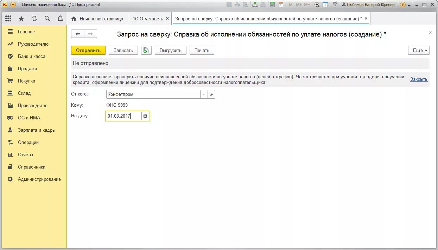This screenshot has height=250, width=438.
Task: Open Главное section in sidebar
Action: (34, 32)
